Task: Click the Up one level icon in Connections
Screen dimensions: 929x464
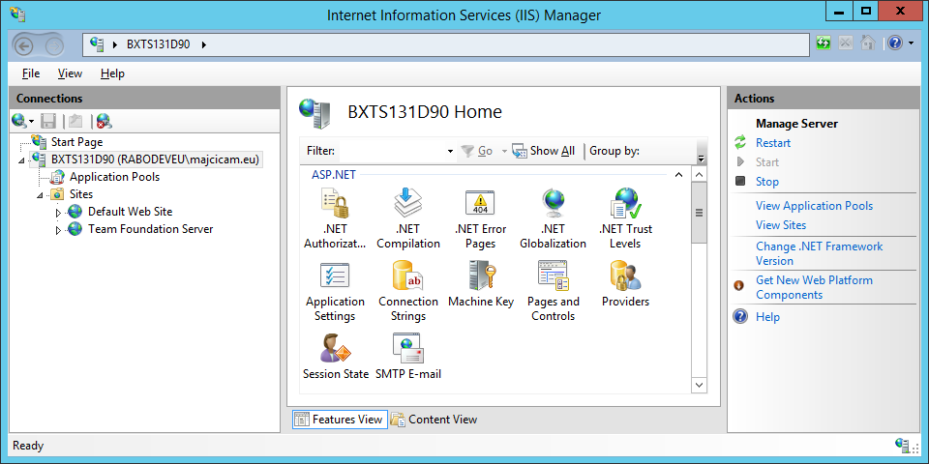Action: [x=75, y=122]
